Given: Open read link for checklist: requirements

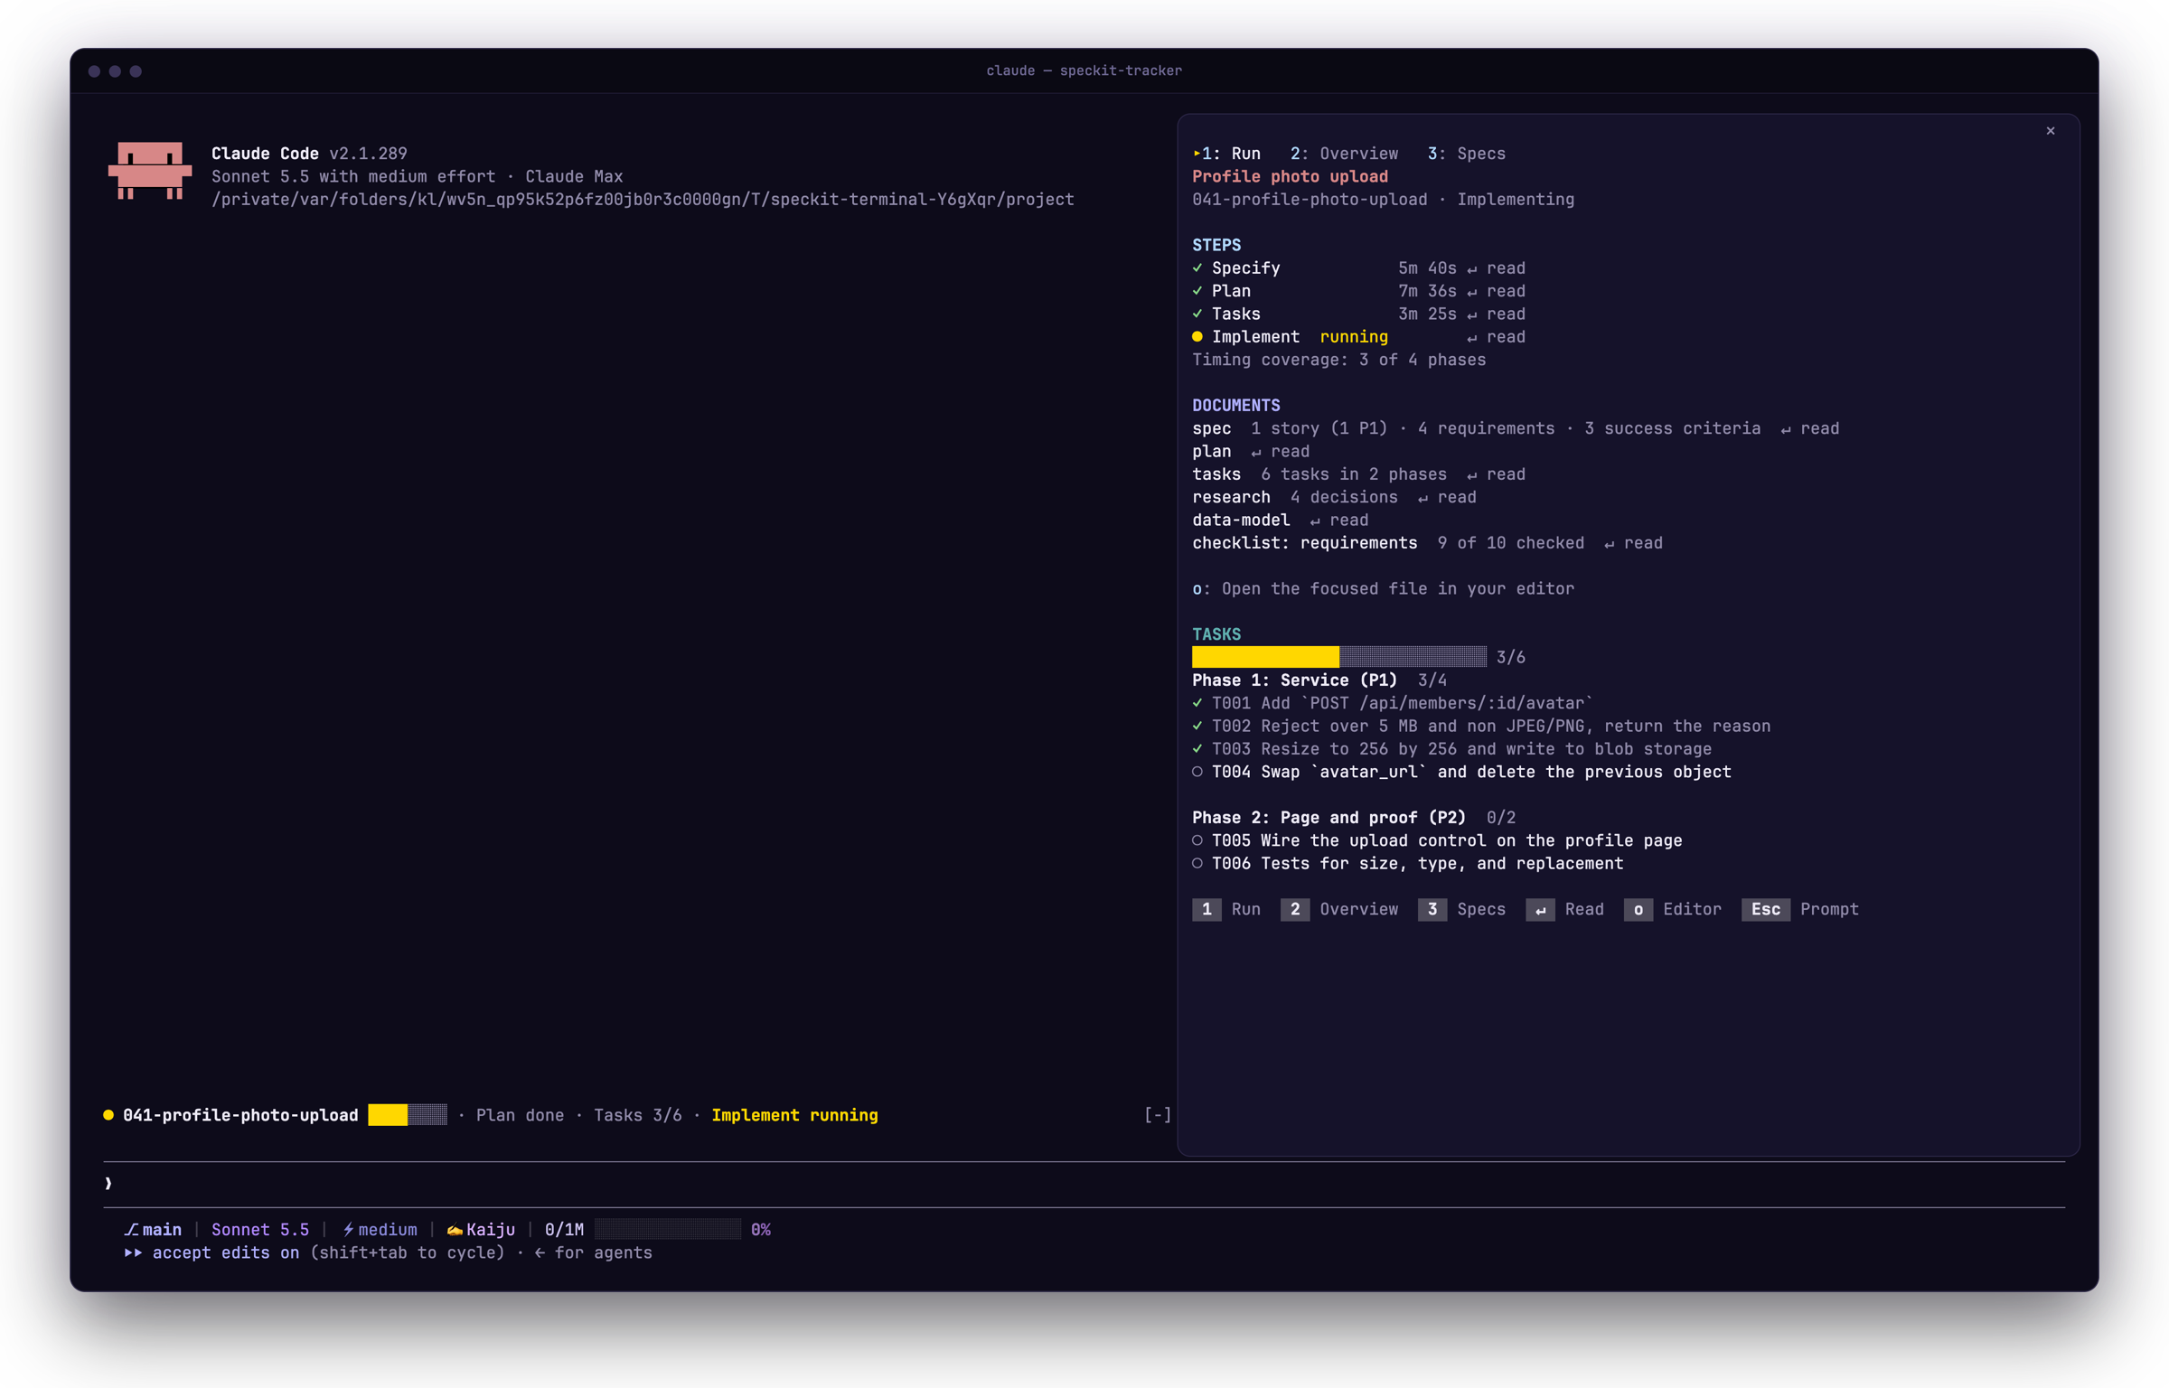Looking at the screenshot, I should tap(1633, 543).
